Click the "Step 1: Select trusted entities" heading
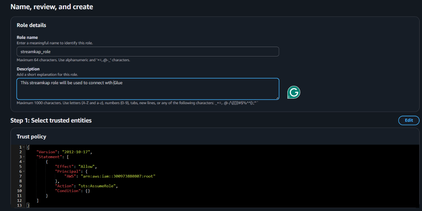 coord(51,120)
